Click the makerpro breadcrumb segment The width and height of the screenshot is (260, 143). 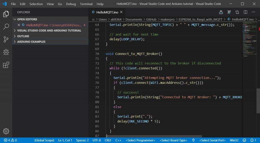coord(168,19)
